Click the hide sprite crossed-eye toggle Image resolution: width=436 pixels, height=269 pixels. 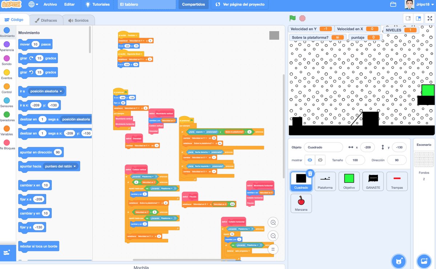[320, 160]
